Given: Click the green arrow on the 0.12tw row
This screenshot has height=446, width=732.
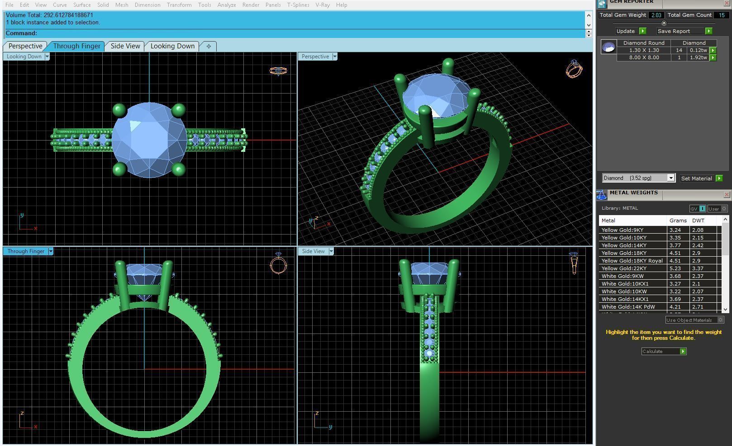Looking at the screenshot, I should [713, 51].
